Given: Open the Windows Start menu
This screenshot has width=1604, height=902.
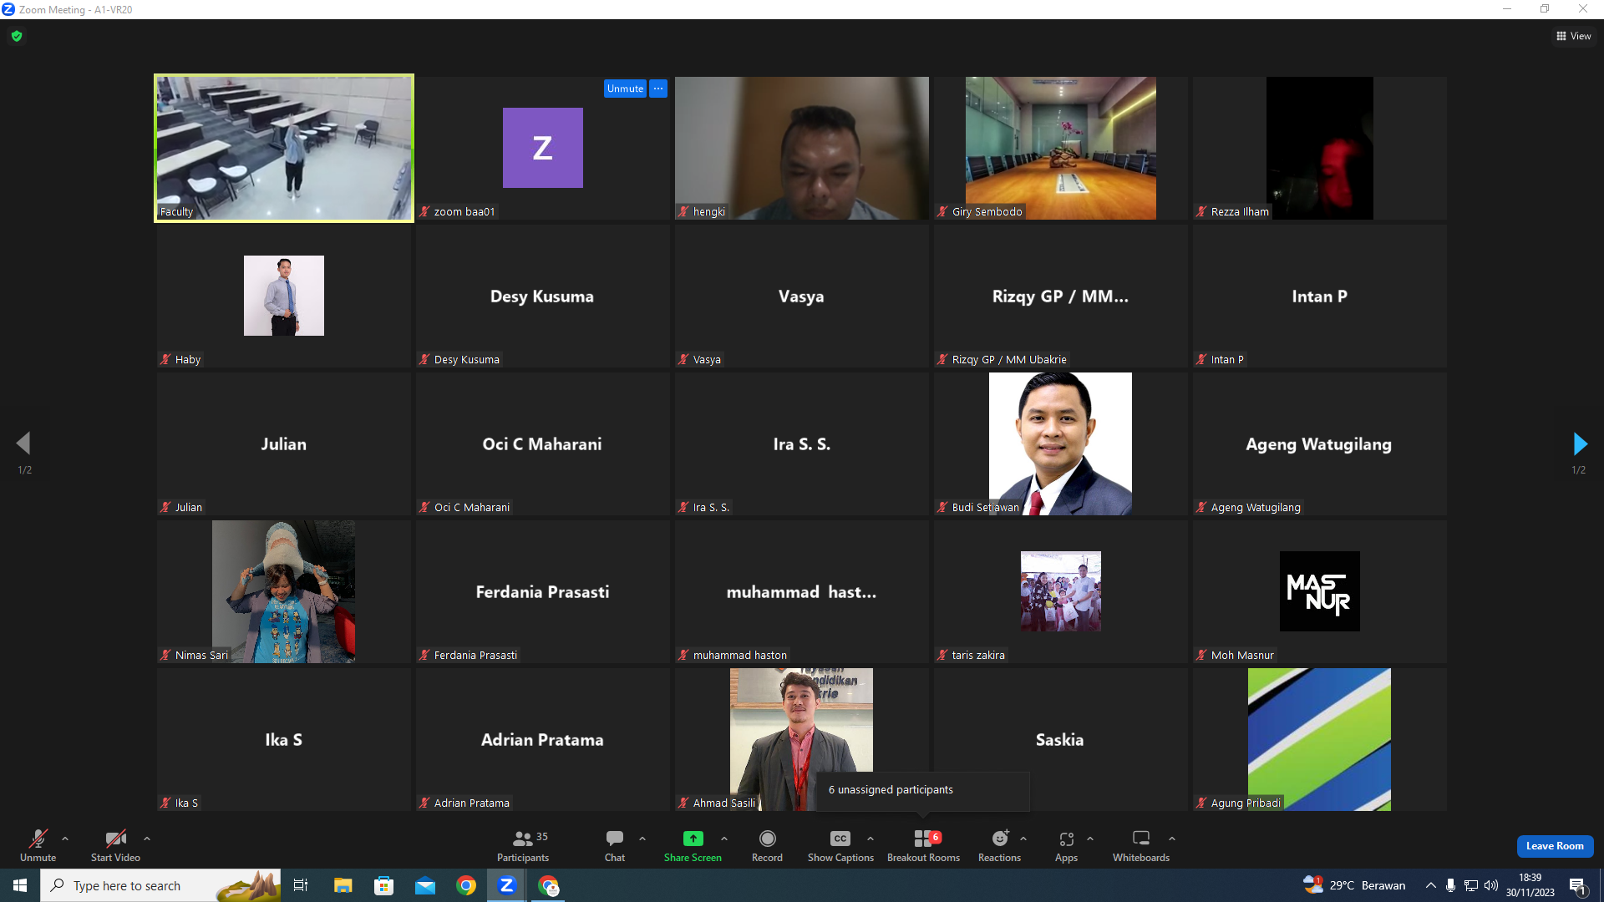Looking at the screenshot, I should coord(20,885).
